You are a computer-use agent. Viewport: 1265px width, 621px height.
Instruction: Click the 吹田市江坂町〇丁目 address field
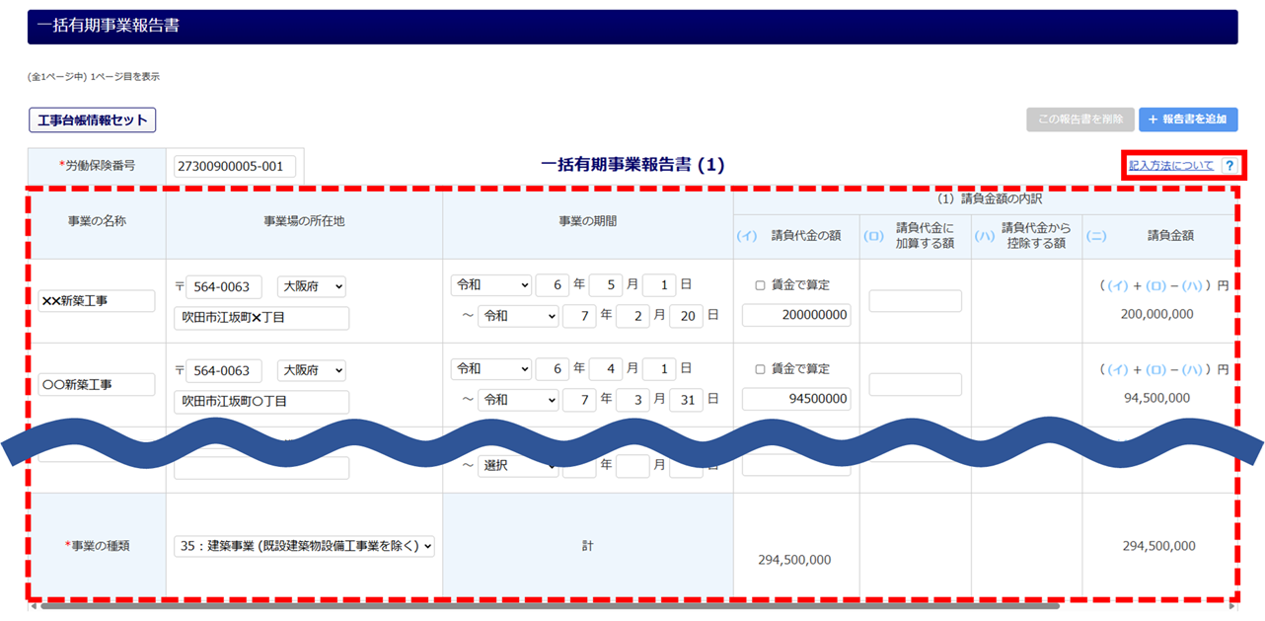261,402
